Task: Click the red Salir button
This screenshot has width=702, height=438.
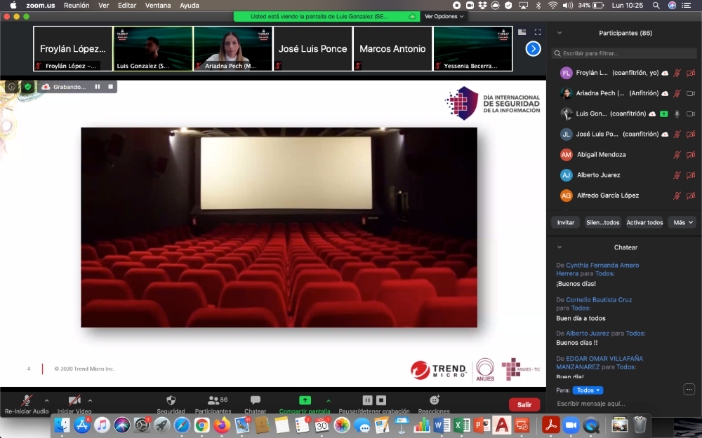Action: click(524, 404)
